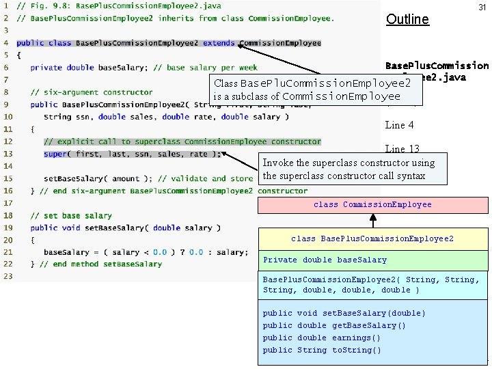The image size is (492, 369).
Task: Click the constructor signature 'BasePlusCommissionEmployee2( String, String,'
Action: tap(371, 279)
